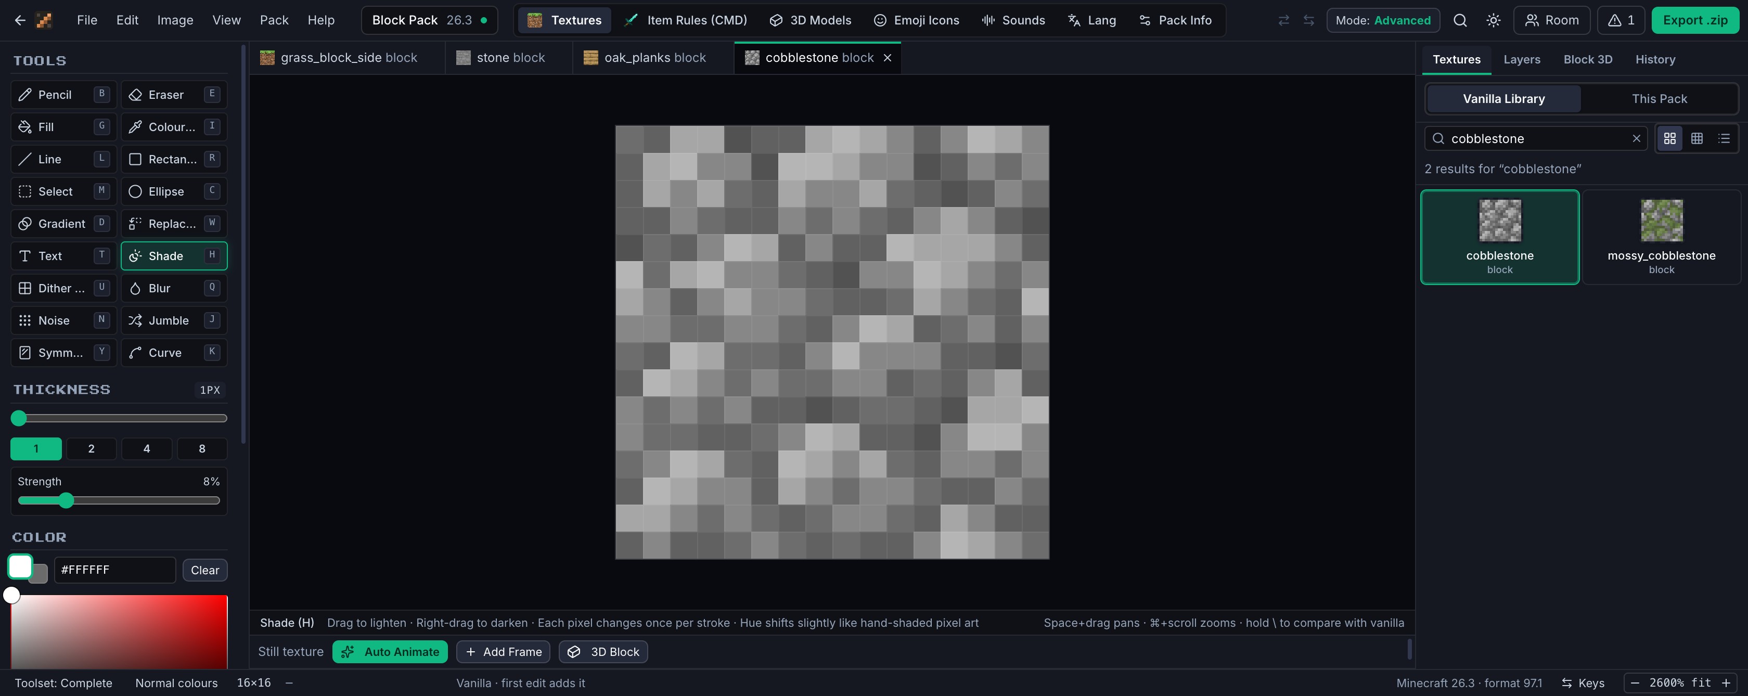
Task: Select the Symmetry tool
Action: coord(64,352)
